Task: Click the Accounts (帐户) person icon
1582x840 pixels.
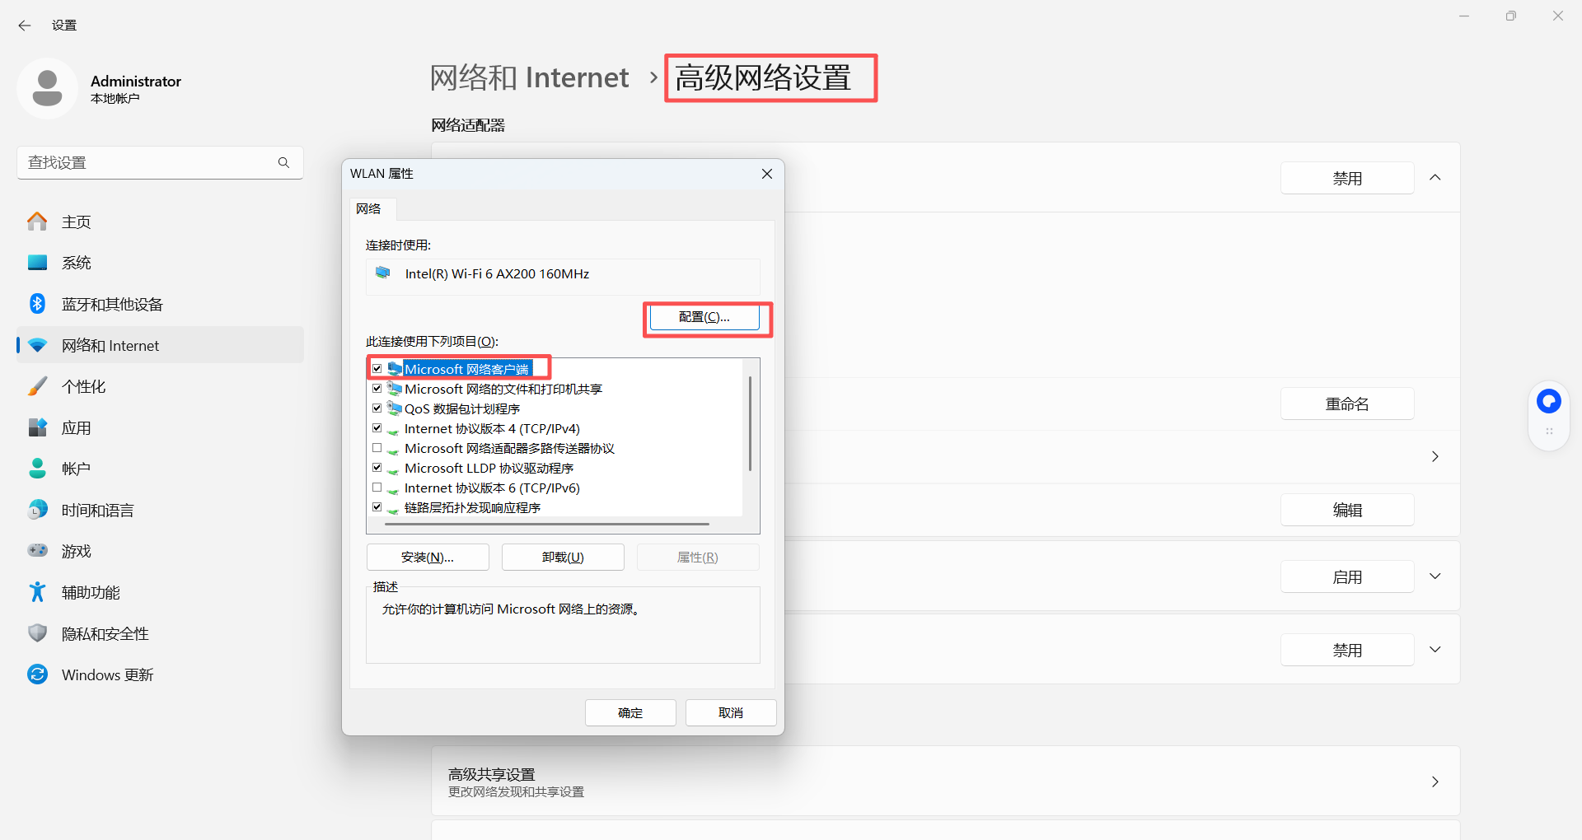Action: (x=37, y=469)
